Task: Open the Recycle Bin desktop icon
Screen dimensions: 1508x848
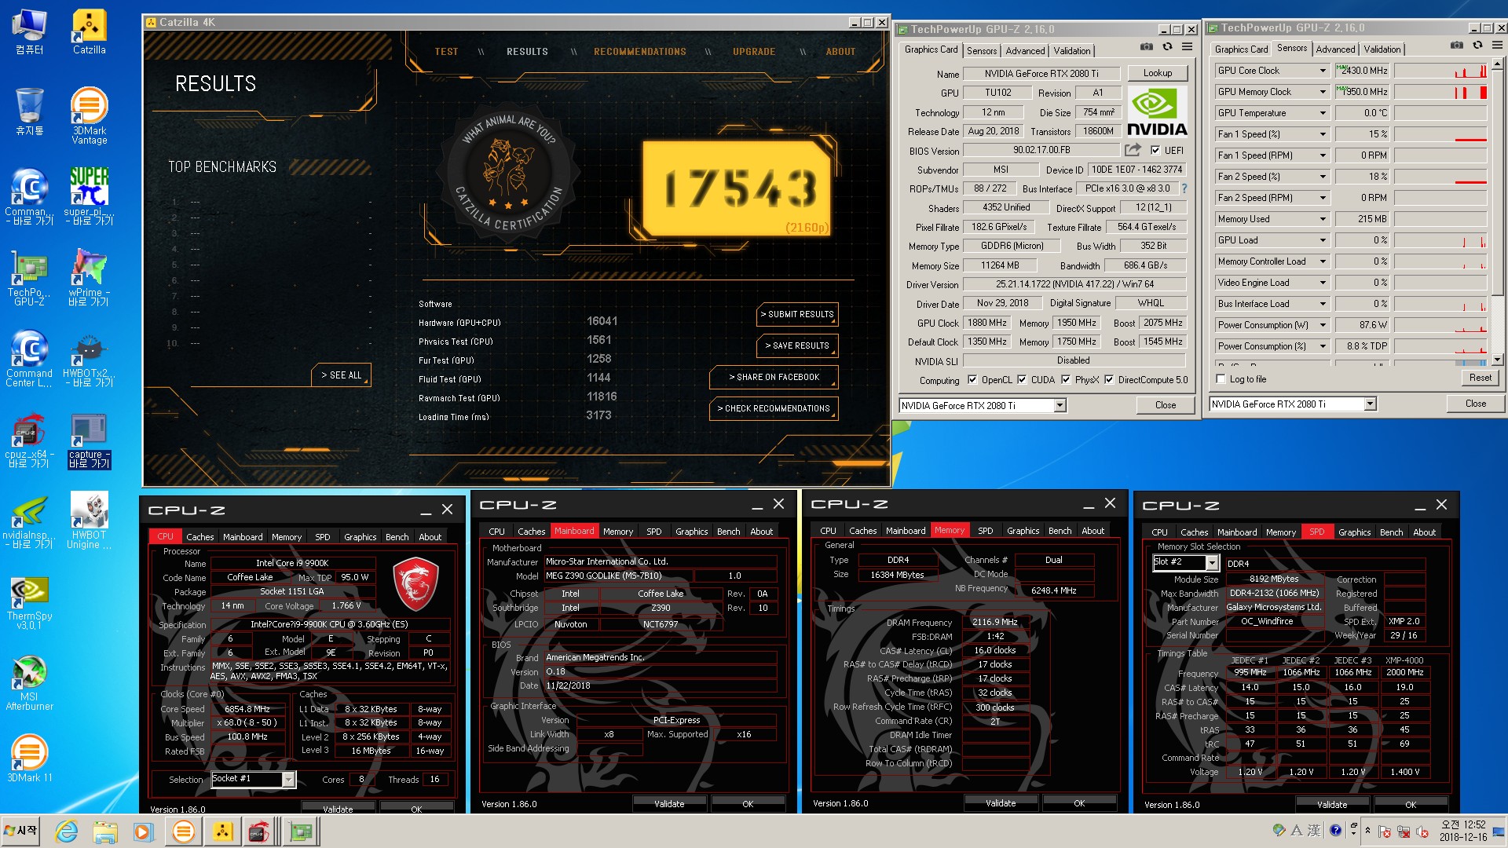Action: [x=29, y=111]
